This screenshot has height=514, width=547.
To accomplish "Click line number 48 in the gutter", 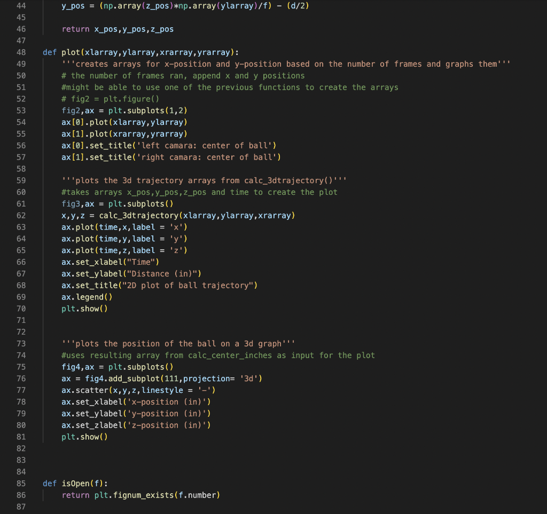I will pos(21,52).
